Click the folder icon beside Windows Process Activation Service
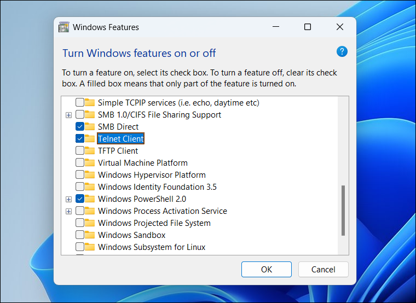416x303 pixels. (x=90, y=211)
